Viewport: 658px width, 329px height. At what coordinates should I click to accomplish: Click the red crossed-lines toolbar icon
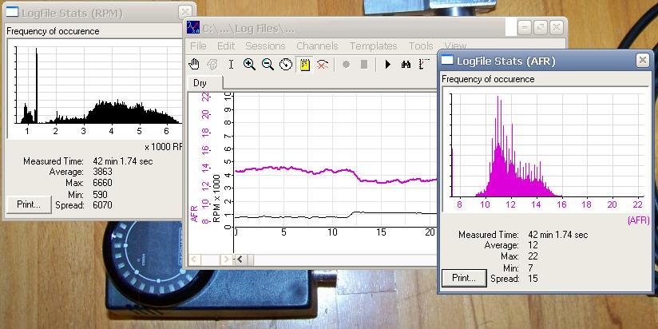(323, 65)
